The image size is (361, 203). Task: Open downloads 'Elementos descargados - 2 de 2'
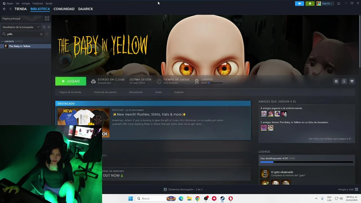tap(183, 189)
